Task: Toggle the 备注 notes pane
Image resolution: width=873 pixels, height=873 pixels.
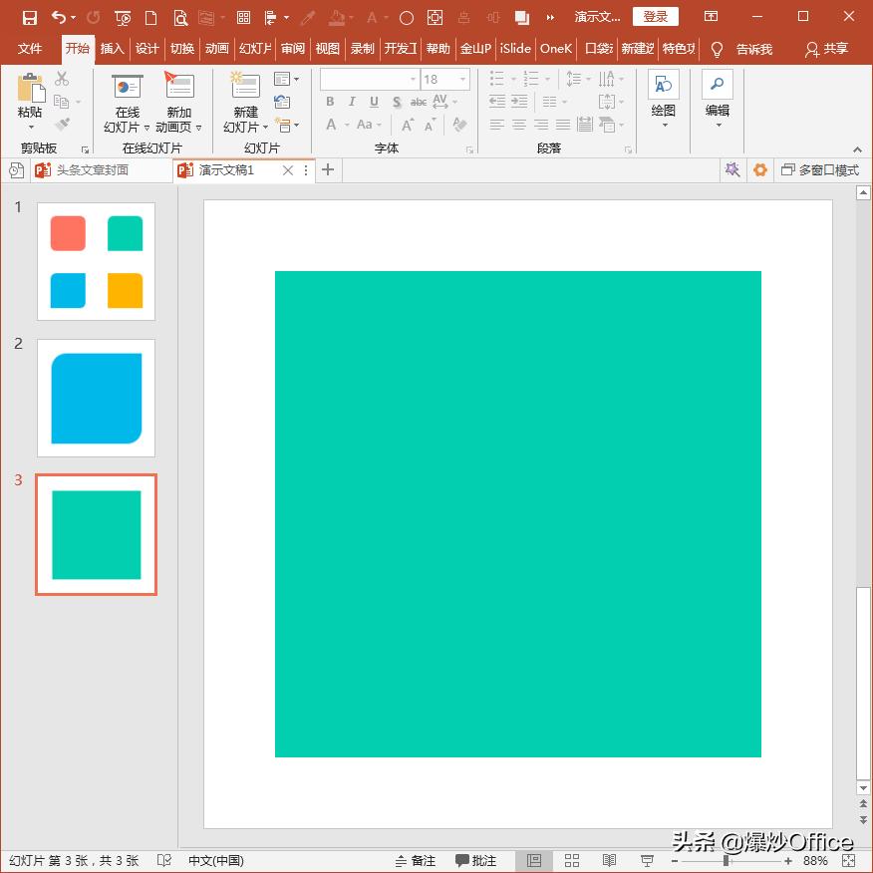Action: tap(416, 860)
